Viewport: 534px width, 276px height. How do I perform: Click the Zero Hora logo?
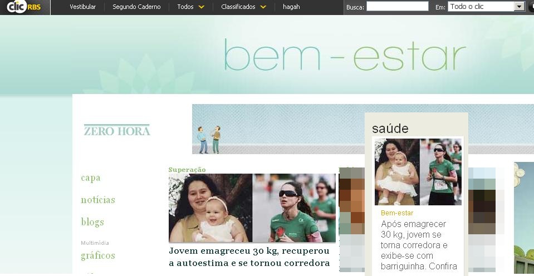117,130
